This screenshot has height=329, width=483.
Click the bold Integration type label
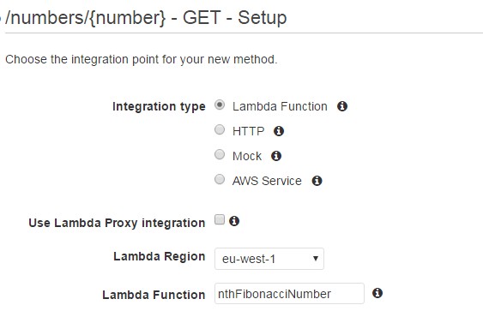(159, 107)
